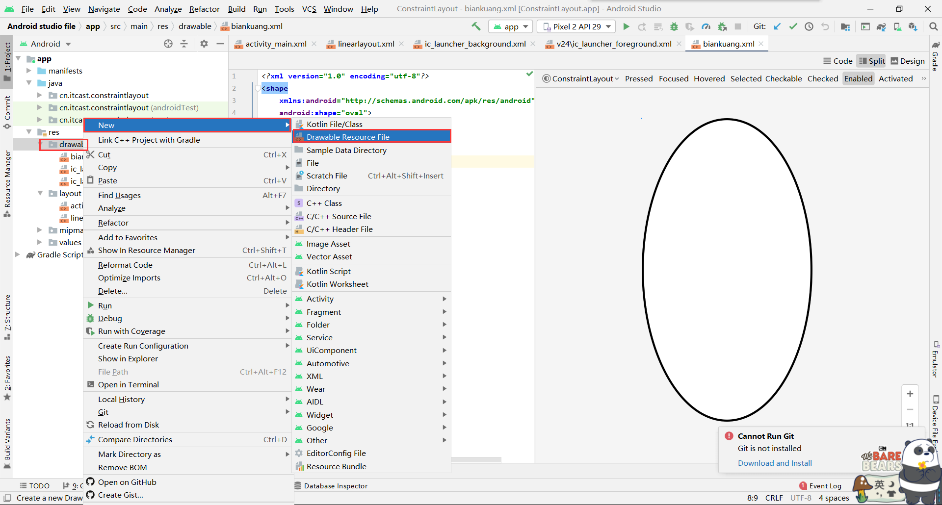Switch to Design view mode
The image size is (942, 505).
(x=907, y=61)
